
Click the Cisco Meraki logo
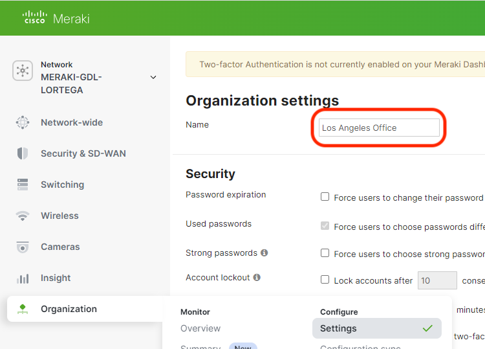tap(56, 18)
